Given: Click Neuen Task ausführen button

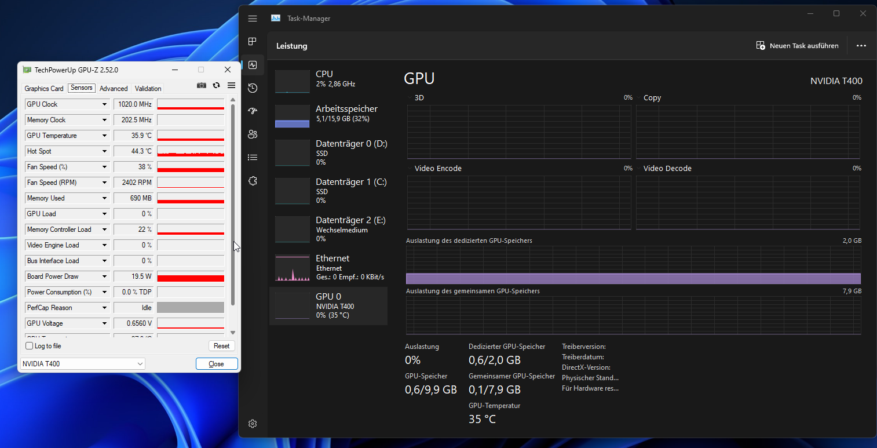Looking at the screenshot, I should tap(798, 46).
